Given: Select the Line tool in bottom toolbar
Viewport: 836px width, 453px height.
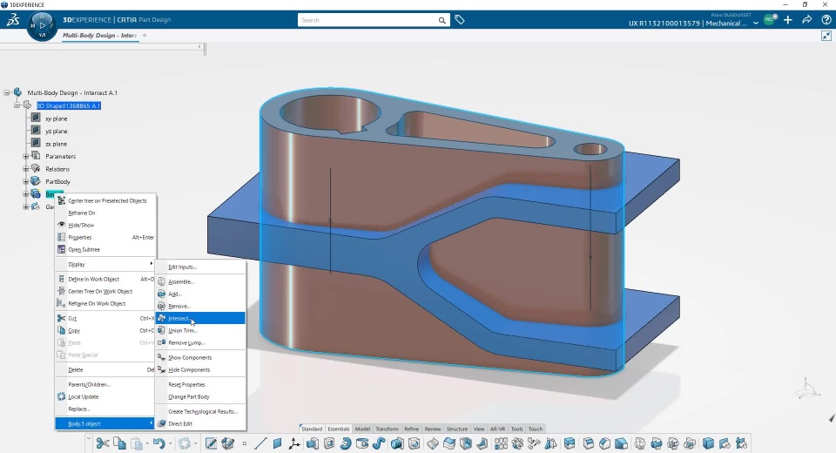Looking at the screenshot, I should [260, 443].
